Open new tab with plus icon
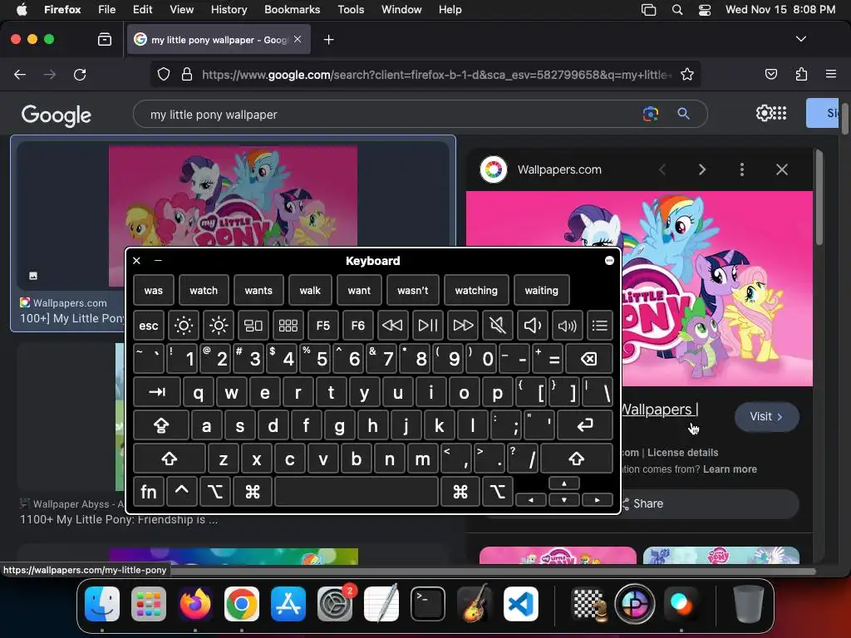The width and height of the screenshot is (851, 638). pos(328,40)
